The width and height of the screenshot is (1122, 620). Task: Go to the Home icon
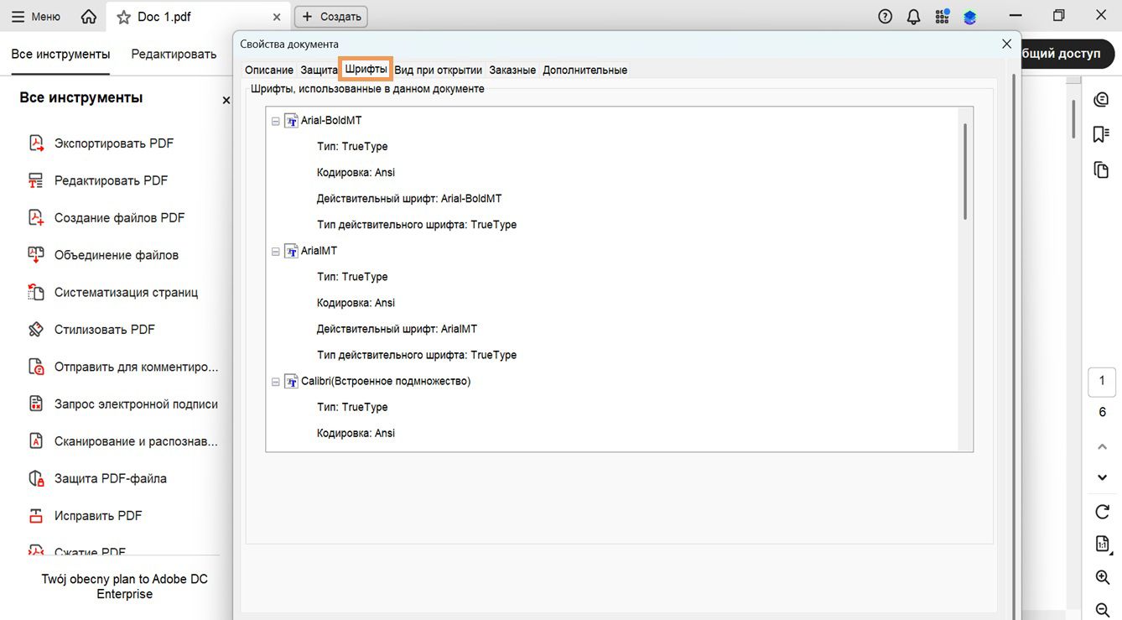(89, 17)
